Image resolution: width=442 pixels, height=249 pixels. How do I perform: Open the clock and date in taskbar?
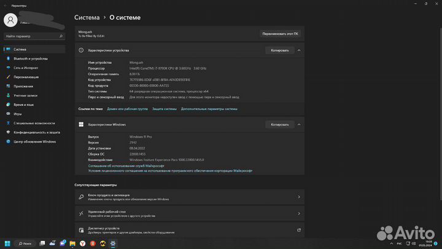coord(425,243)
